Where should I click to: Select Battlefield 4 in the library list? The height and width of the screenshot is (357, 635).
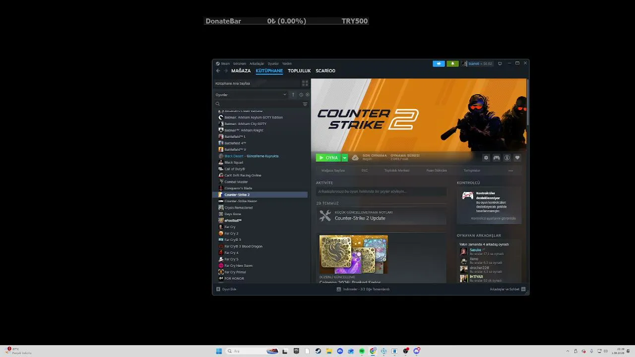click(x=235, y=143)
